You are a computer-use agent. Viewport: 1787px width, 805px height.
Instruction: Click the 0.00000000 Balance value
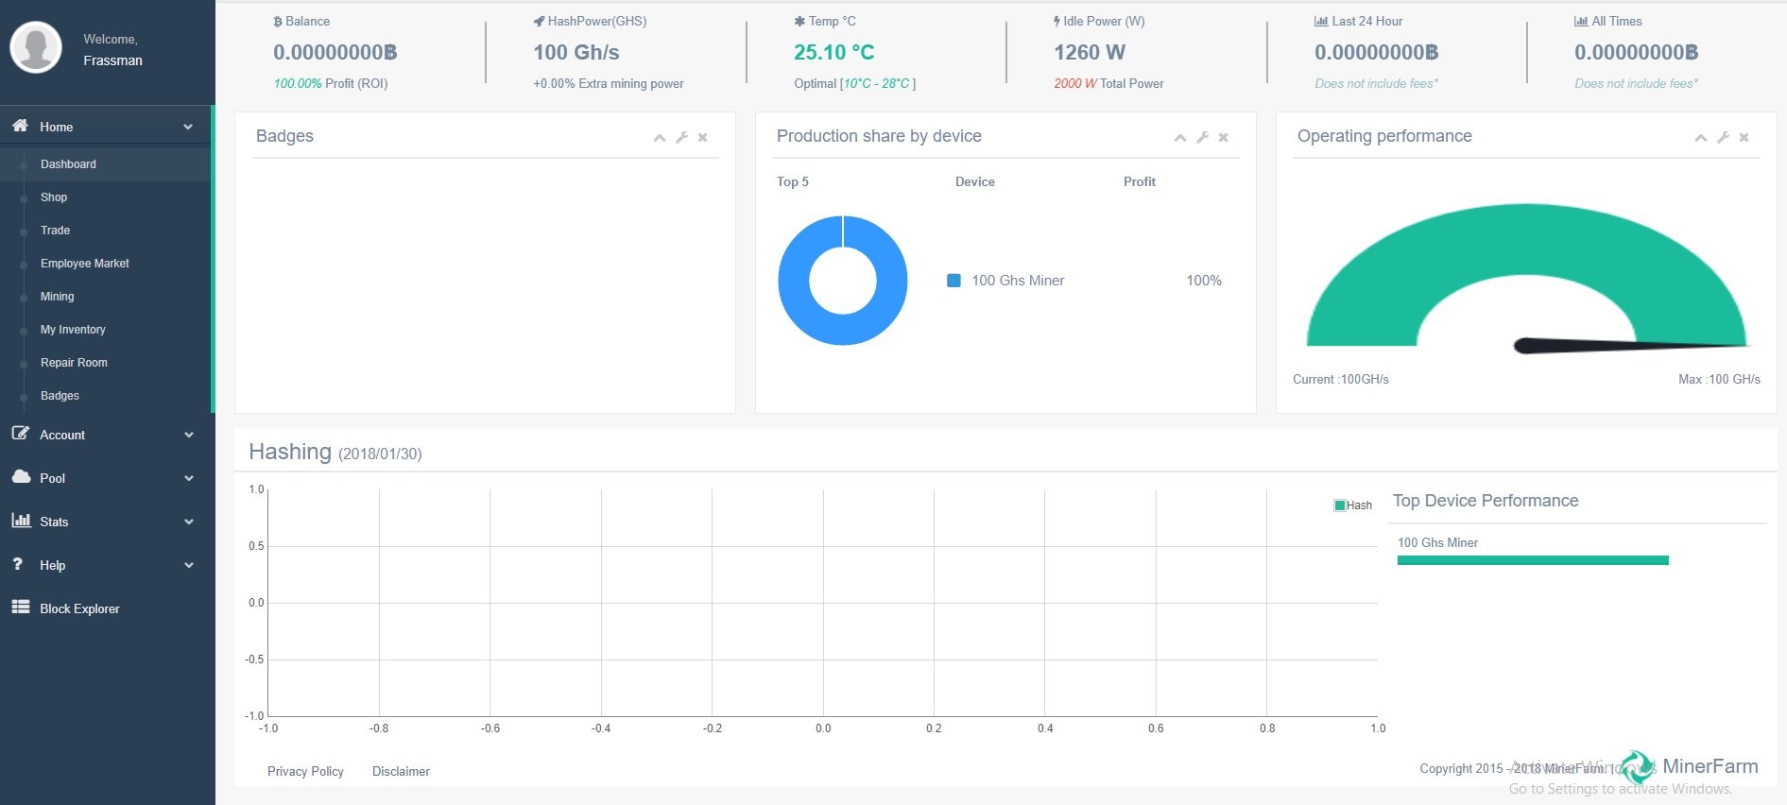click(x=335, y=52)
